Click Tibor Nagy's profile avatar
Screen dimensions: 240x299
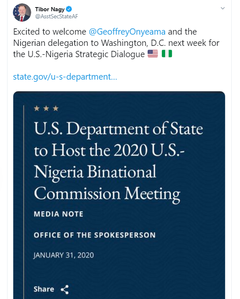tap(22, 13)
